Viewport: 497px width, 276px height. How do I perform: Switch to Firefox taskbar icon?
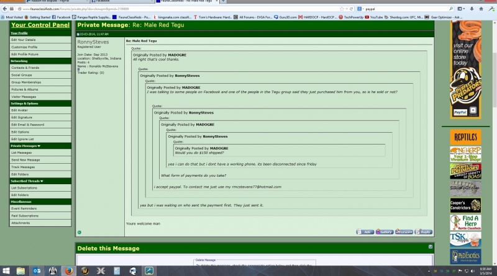pyautogui.click(x=69, y=271)
